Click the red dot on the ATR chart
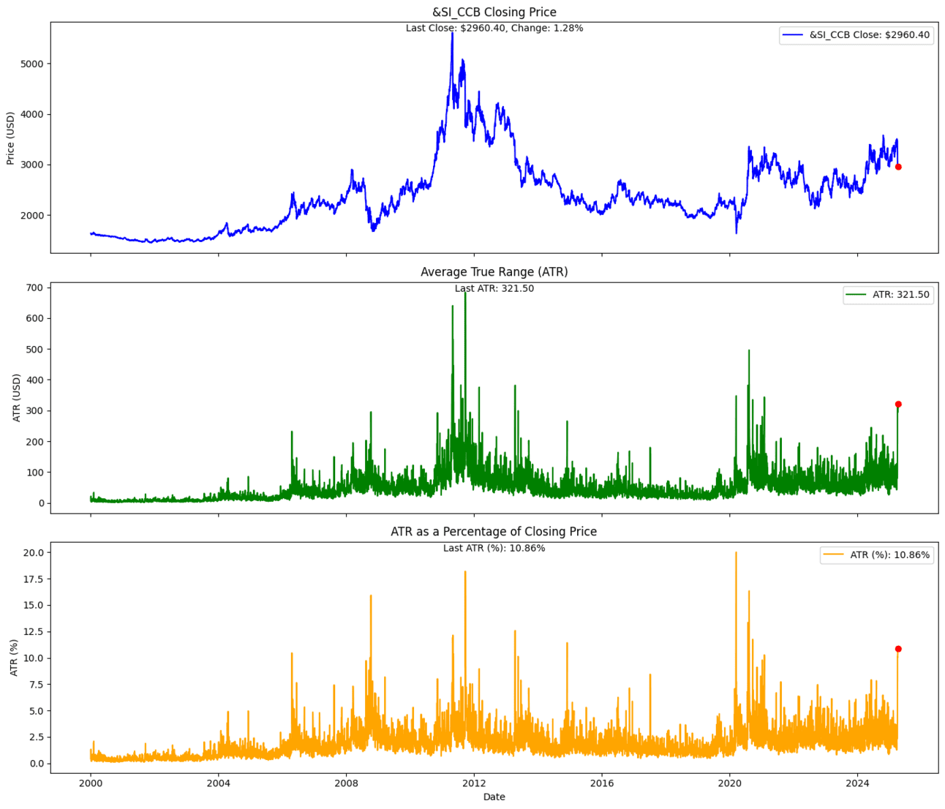 click(898, 404)
